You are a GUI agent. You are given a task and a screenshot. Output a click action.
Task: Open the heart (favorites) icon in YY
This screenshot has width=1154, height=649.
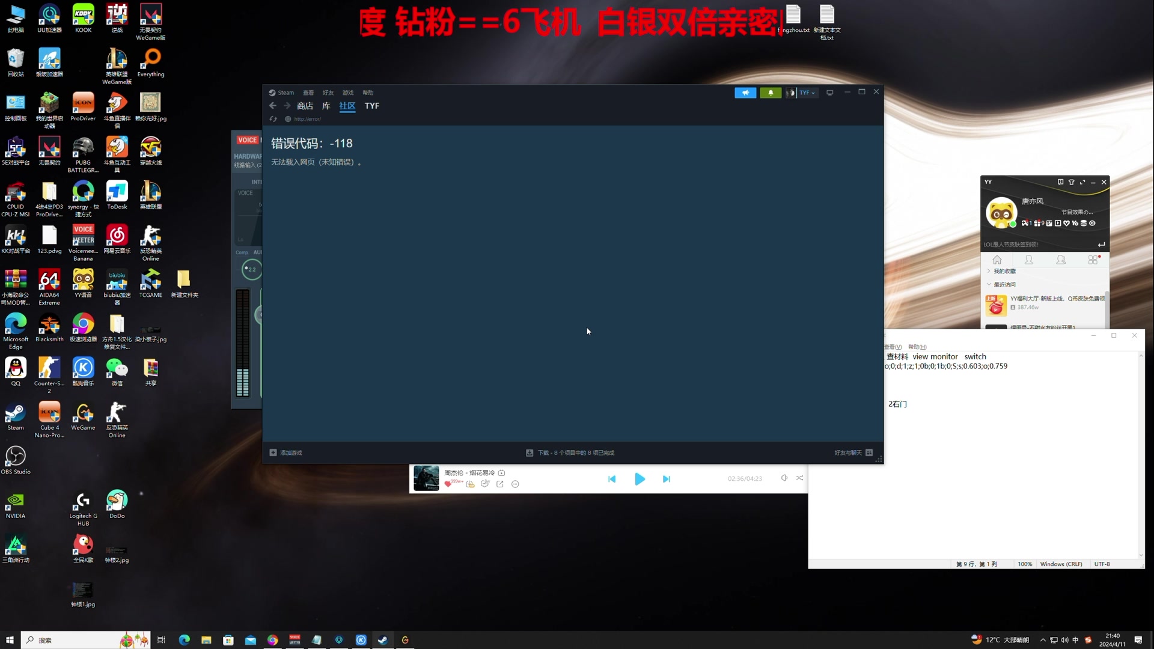click(x=1067, y=223)
